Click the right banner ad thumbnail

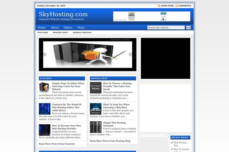(x=163, y=16)
